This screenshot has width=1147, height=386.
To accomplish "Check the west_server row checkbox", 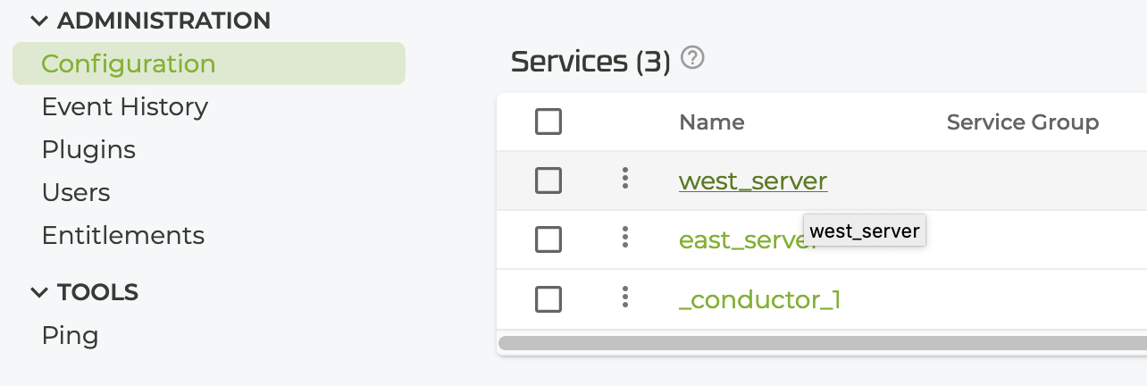I will pos(548,180).
